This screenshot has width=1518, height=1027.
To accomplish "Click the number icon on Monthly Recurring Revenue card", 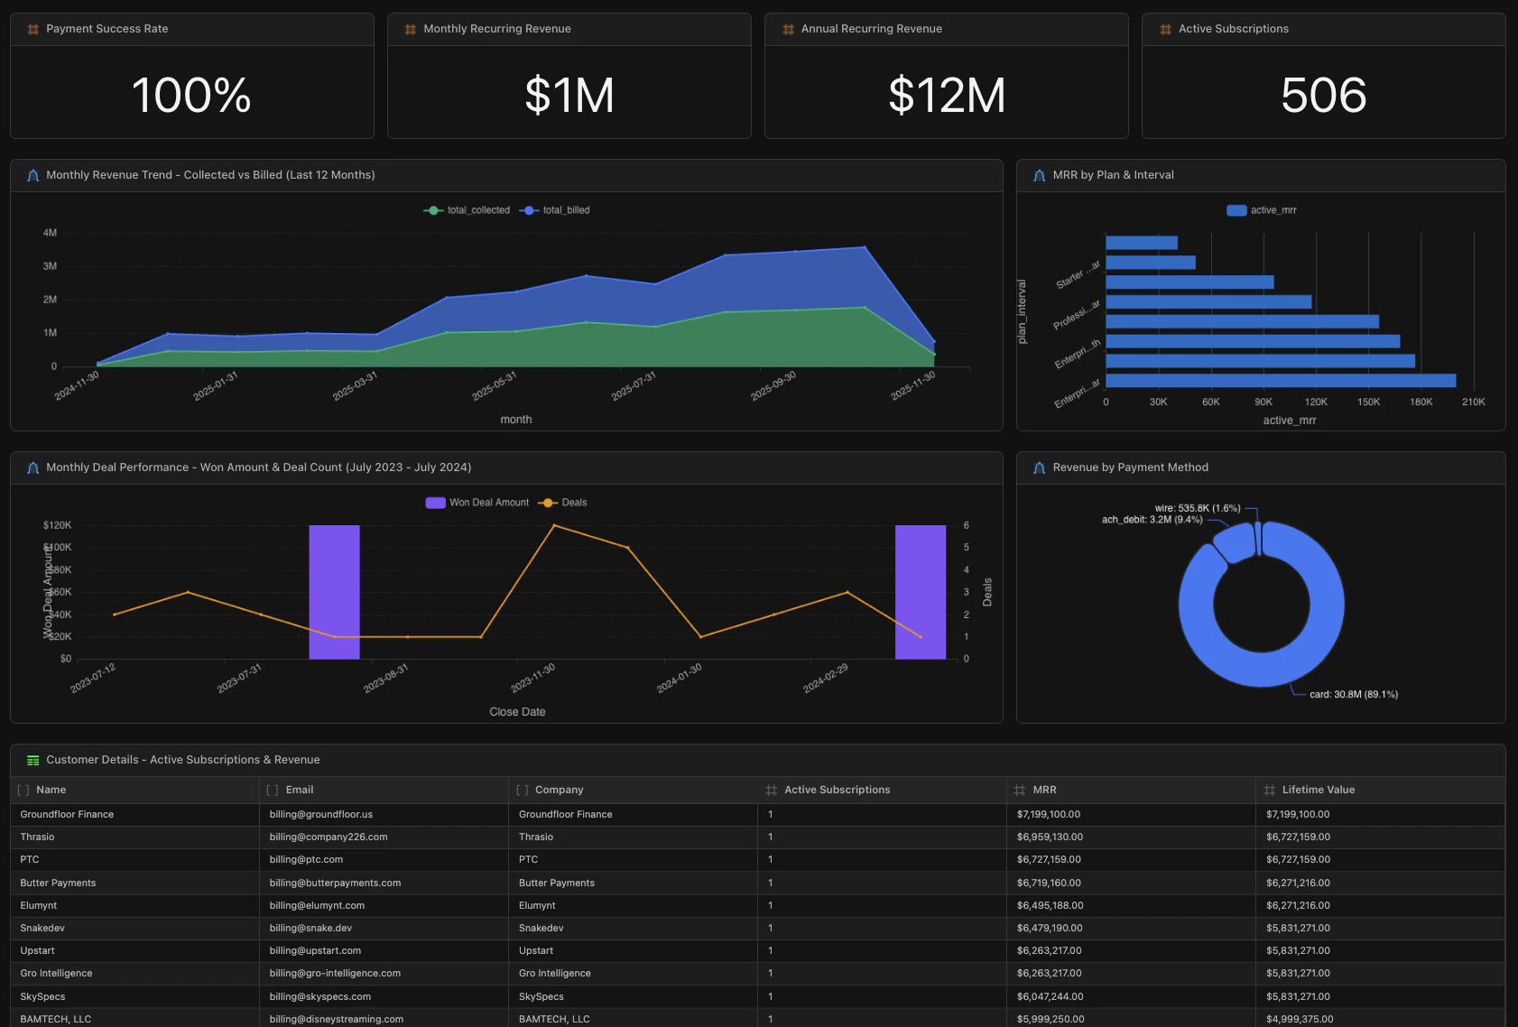I will tap(410, 29).
